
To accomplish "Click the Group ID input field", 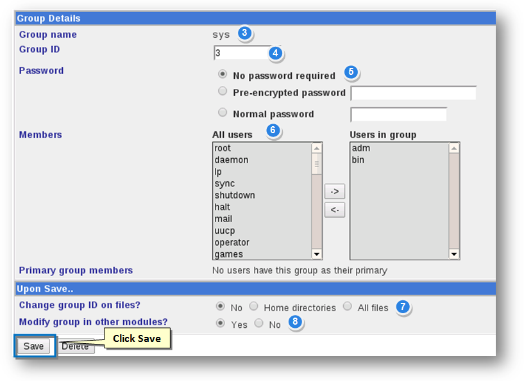I will click(x=241, y=53).
